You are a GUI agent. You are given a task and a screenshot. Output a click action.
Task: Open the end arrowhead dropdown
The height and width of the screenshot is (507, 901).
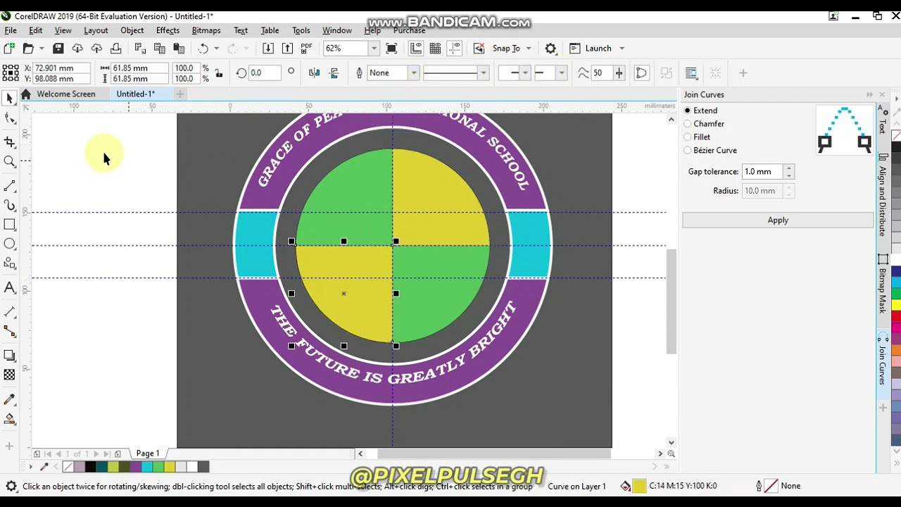coord(561,73)
